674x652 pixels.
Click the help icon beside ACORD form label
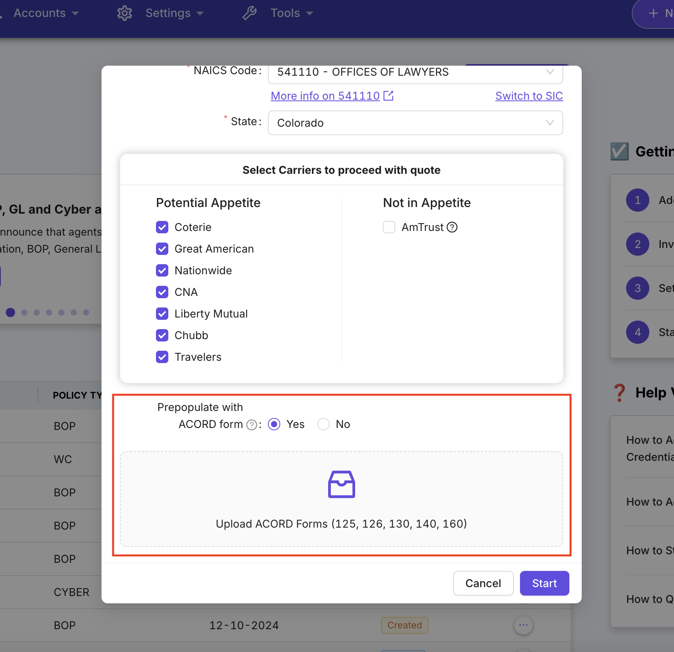point(252,424)
